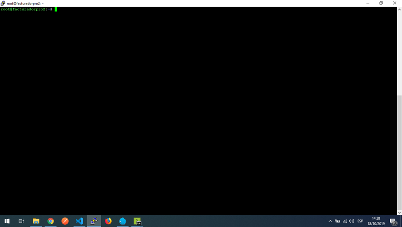Switch to Google Chrome in the taskbar

[x=50, y=221]
